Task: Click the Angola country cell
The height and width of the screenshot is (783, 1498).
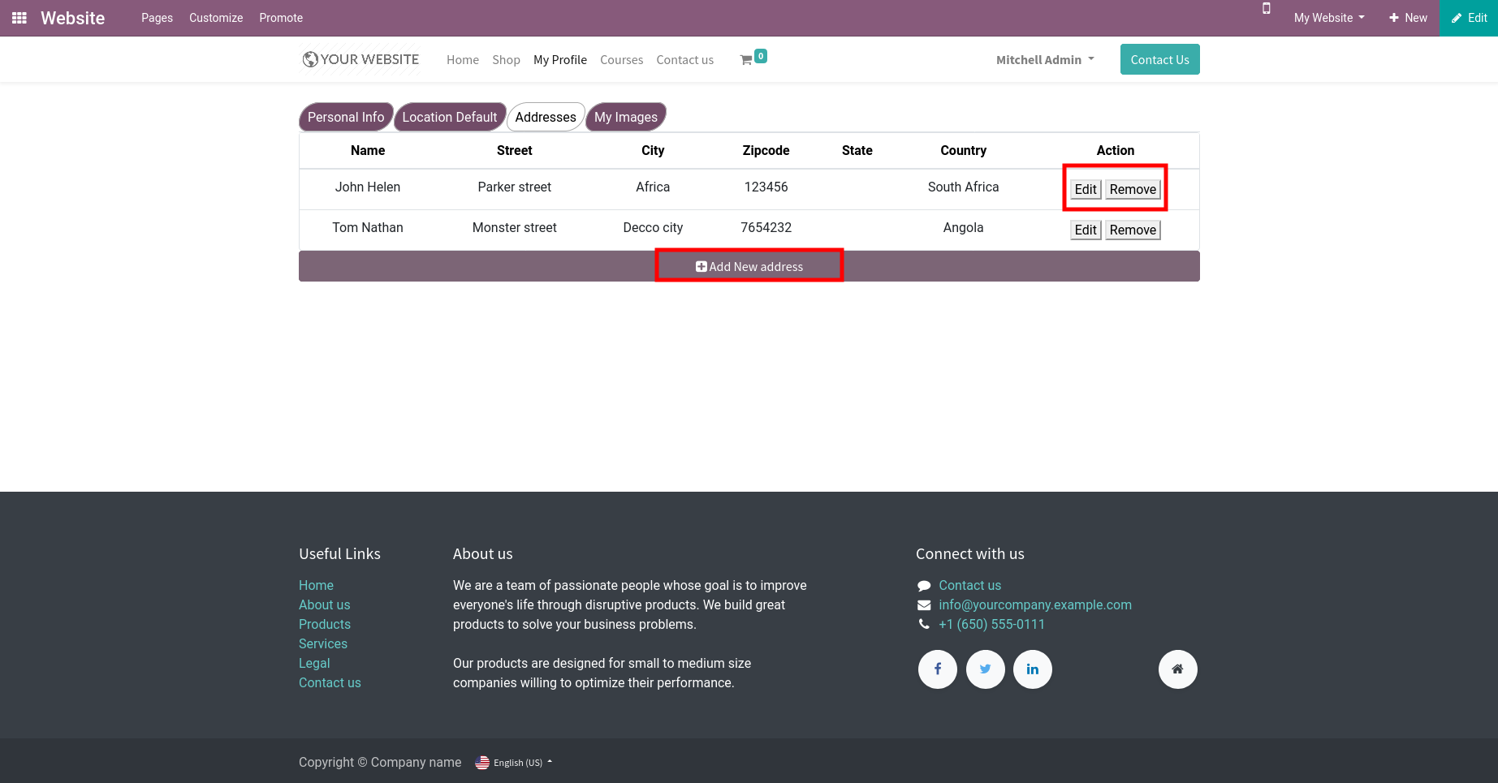Action: [964, 227]
